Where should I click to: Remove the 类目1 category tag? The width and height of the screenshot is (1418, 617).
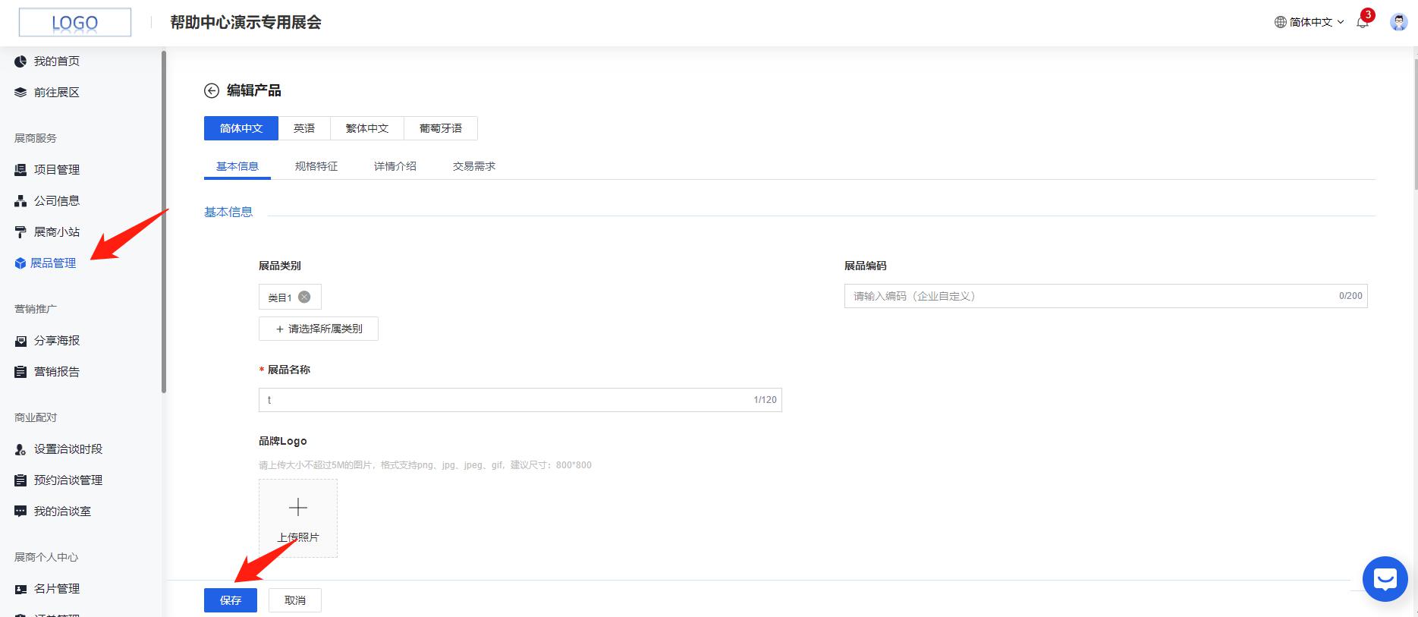coord(304,297)
